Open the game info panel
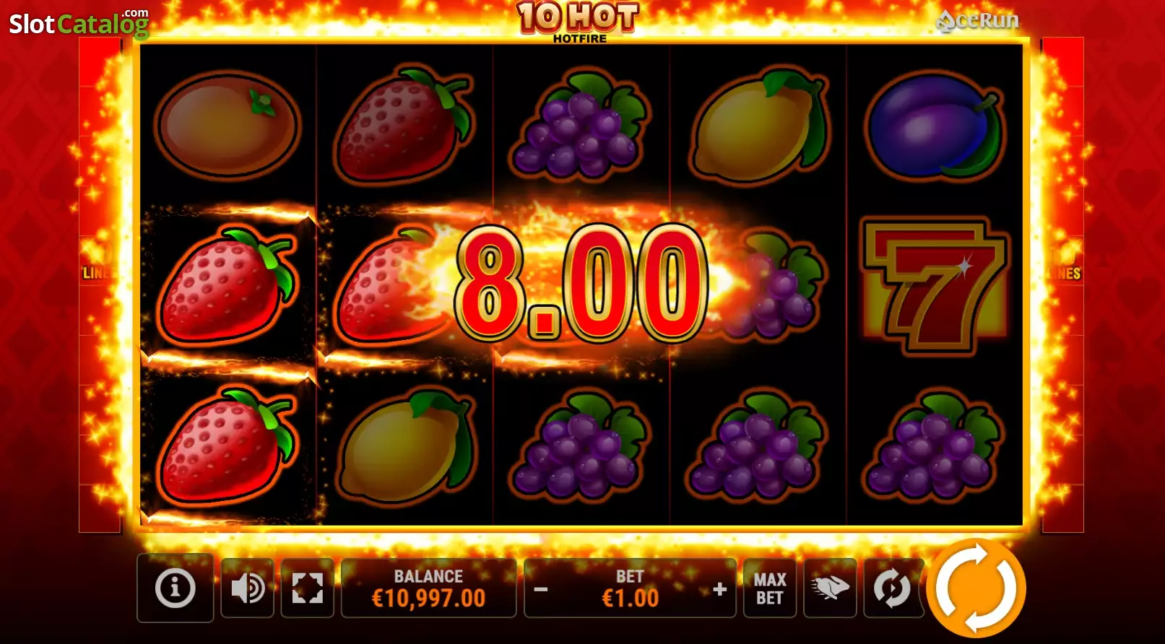Image resolution: width=1165 pixels, height=644 pixels. point(175,588)
